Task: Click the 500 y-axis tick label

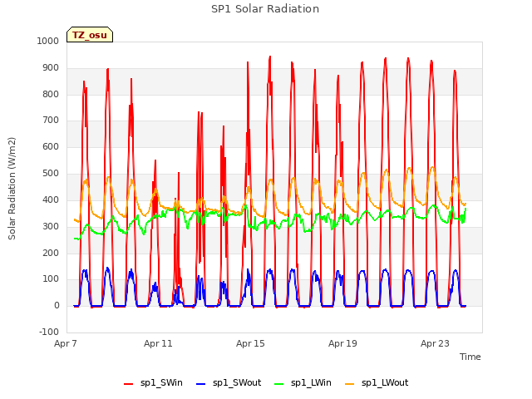Action: 51,174
